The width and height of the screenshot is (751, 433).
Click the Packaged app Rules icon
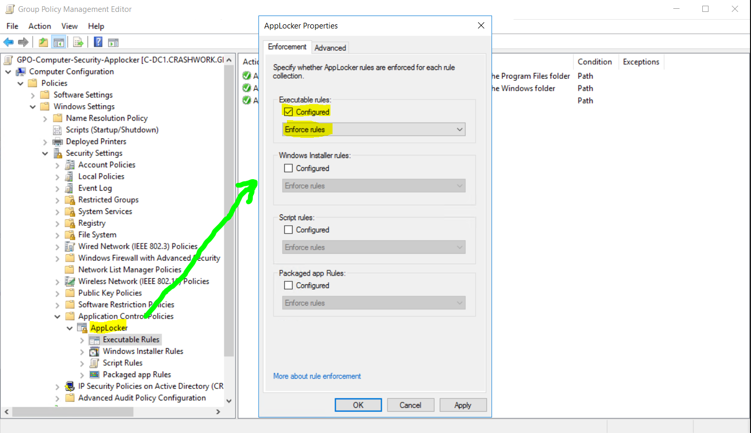[94, 374]
